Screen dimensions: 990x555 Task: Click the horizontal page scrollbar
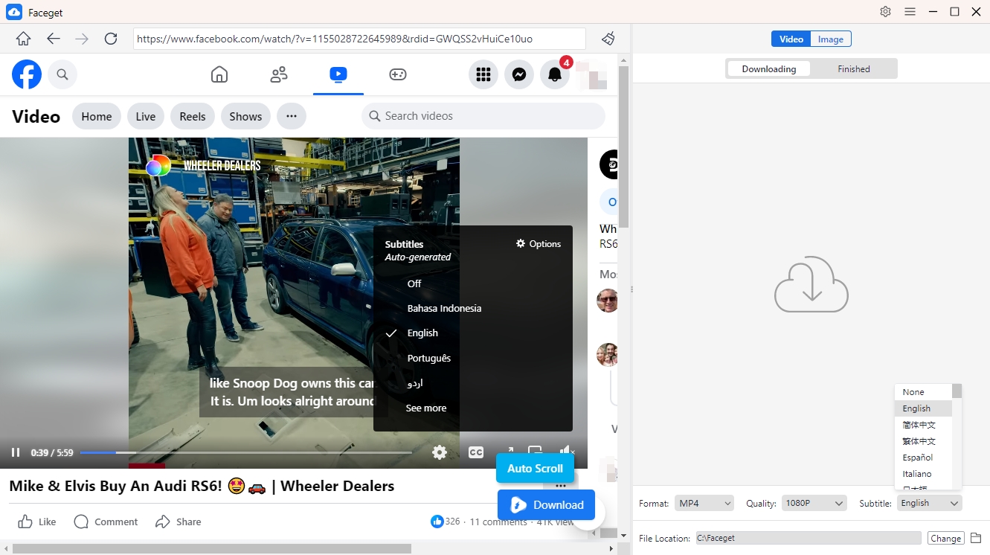tap(212, 548)
